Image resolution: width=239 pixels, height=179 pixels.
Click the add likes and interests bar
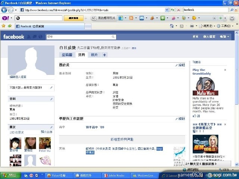coord(122,139)
